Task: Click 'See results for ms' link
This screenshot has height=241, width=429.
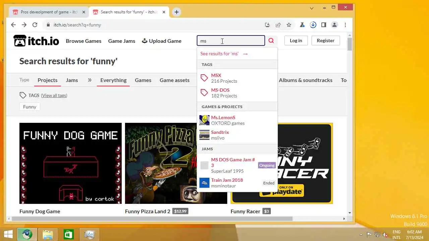Action: click(224, 54)
